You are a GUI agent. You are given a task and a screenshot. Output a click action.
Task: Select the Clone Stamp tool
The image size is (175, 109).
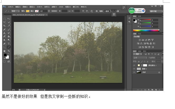pyautogui.click(x=4, y=33)
